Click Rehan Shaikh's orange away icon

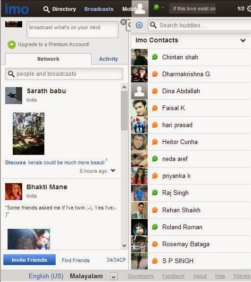click(155, 210)
